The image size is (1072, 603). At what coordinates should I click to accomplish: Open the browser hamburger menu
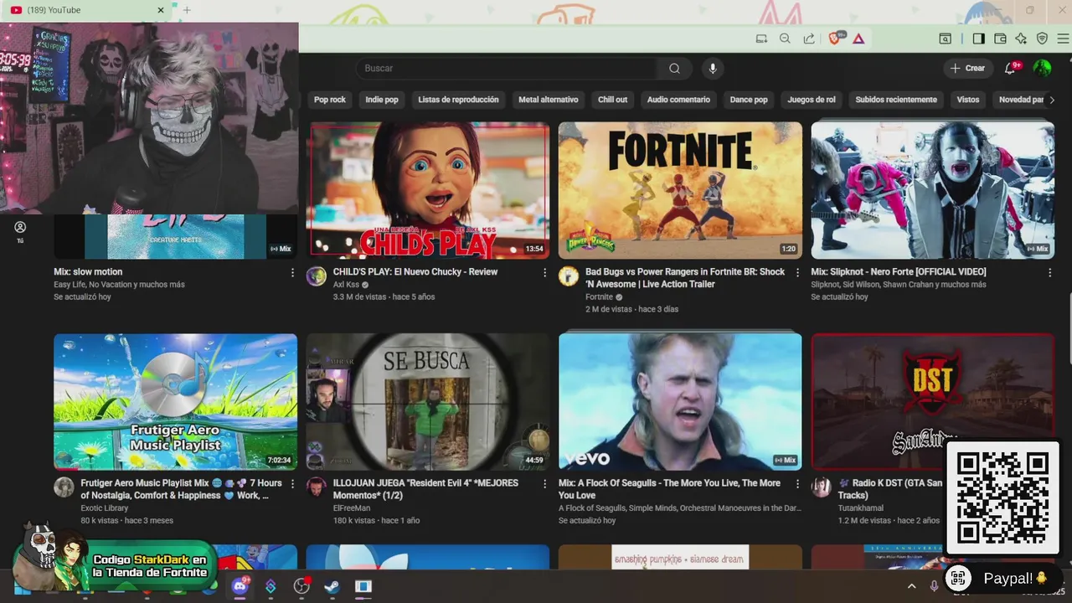click(x=1063, y=39)
